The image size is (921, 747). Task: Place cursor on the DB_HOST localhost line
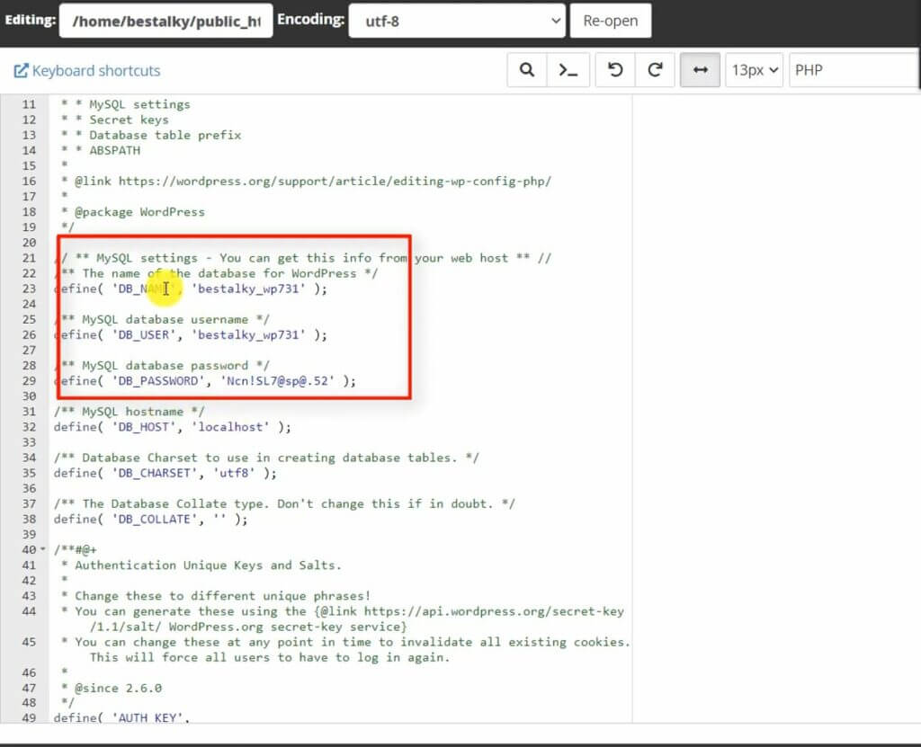coord(172,427)
